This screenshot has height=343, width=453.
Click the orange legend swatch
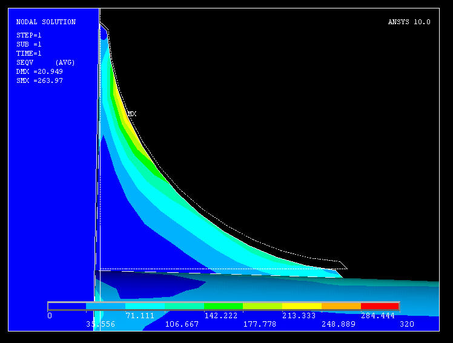[341, 306]
